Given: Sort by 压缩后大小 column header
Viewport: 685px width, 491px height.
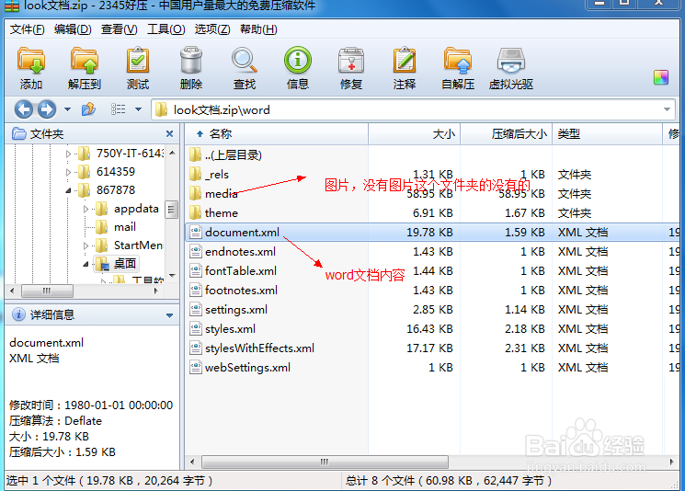Looking at the screenshot, I should [x=507, y=134].
